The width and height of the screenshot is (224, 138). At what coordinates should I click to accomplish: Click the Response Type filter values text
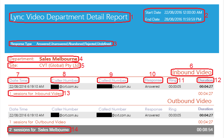74,44
